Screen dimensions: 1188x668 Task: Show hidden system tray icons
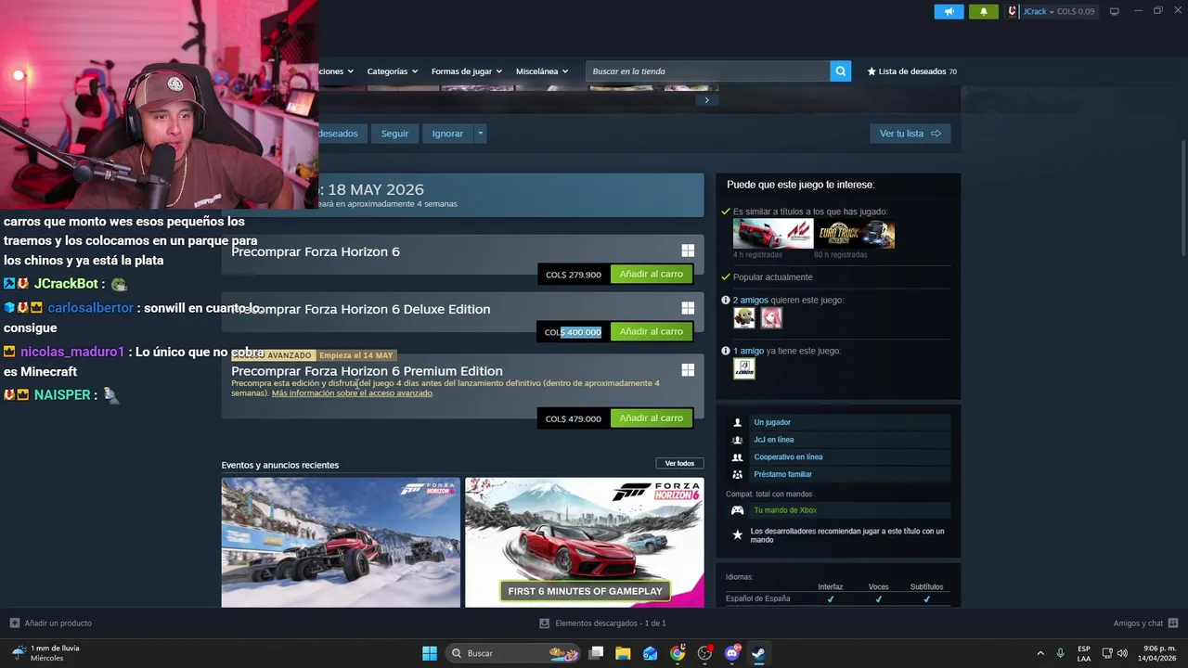pyautogui.click(x=1040, y=653)
